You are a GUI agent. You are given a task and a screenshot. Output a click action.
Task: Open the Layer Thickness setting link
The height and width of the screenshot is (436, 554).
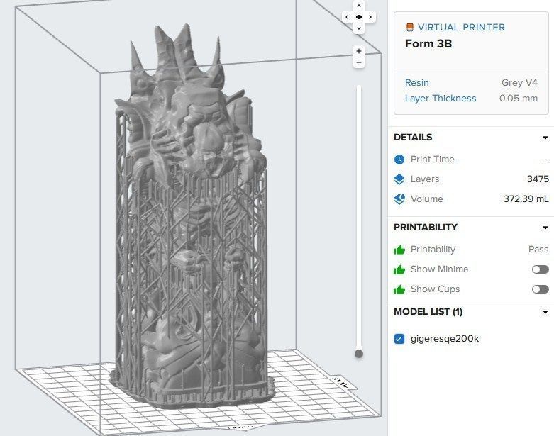(x=441, y=98)
